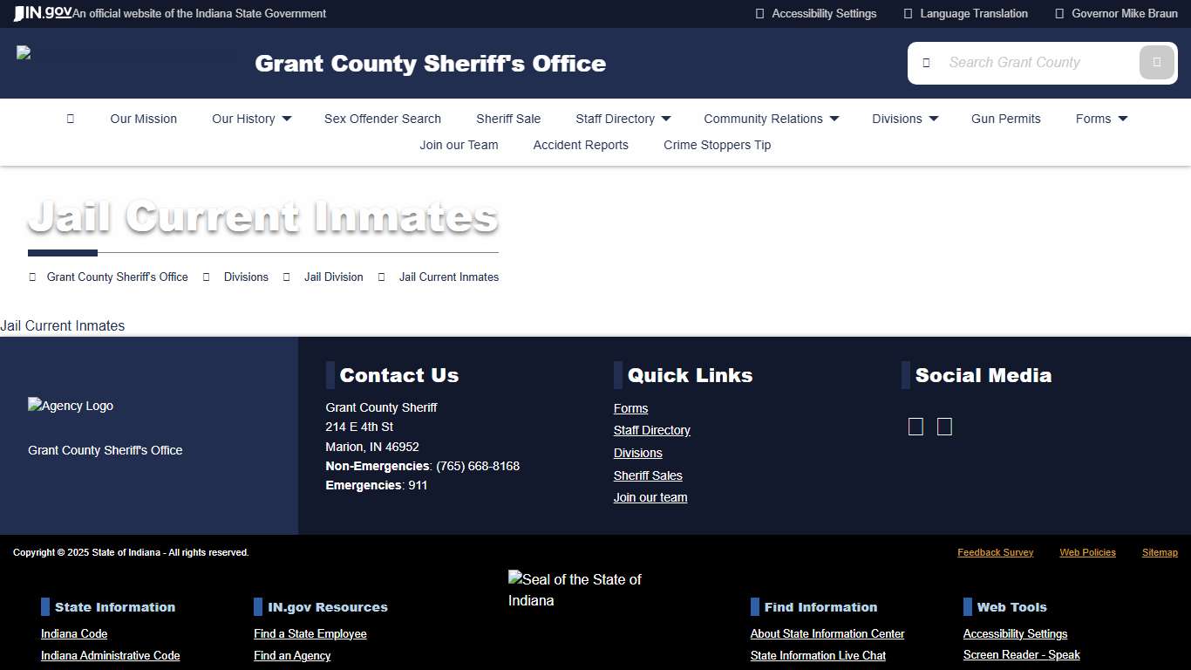Open the first Social Media icon

[915, 427]
